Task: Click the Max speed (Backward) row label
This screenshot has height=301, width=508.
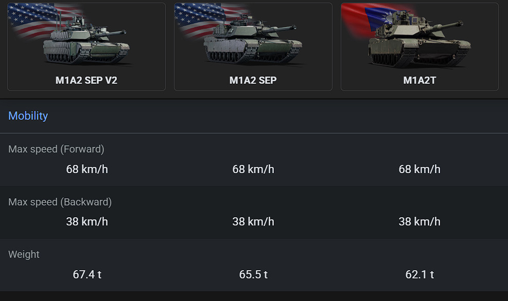Action: [x=60, y=202]
